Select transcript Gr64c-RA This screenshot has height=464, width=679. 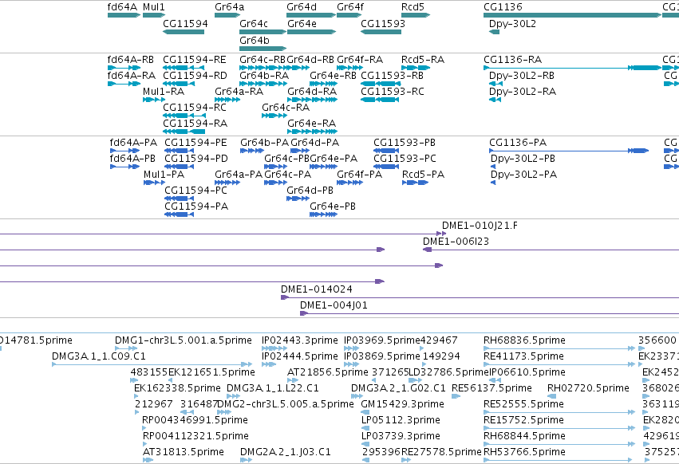(274, 116)
